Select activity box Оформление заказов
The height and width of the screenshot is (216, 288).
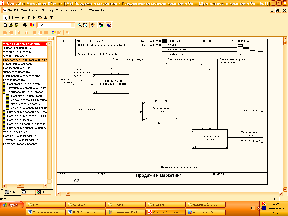click(x=160, y=112)
